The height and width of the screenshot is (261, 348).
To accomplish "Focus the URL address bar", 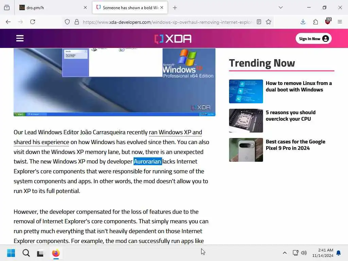I will pyautogui.click(x=168, y=22).
